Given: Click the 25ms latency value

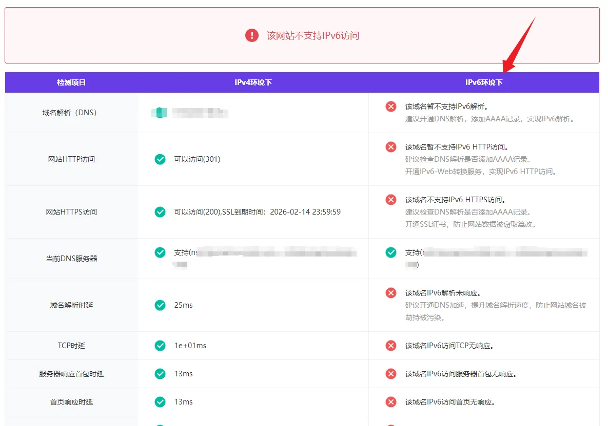Looking at the screenshot, I should coord(183,305).
